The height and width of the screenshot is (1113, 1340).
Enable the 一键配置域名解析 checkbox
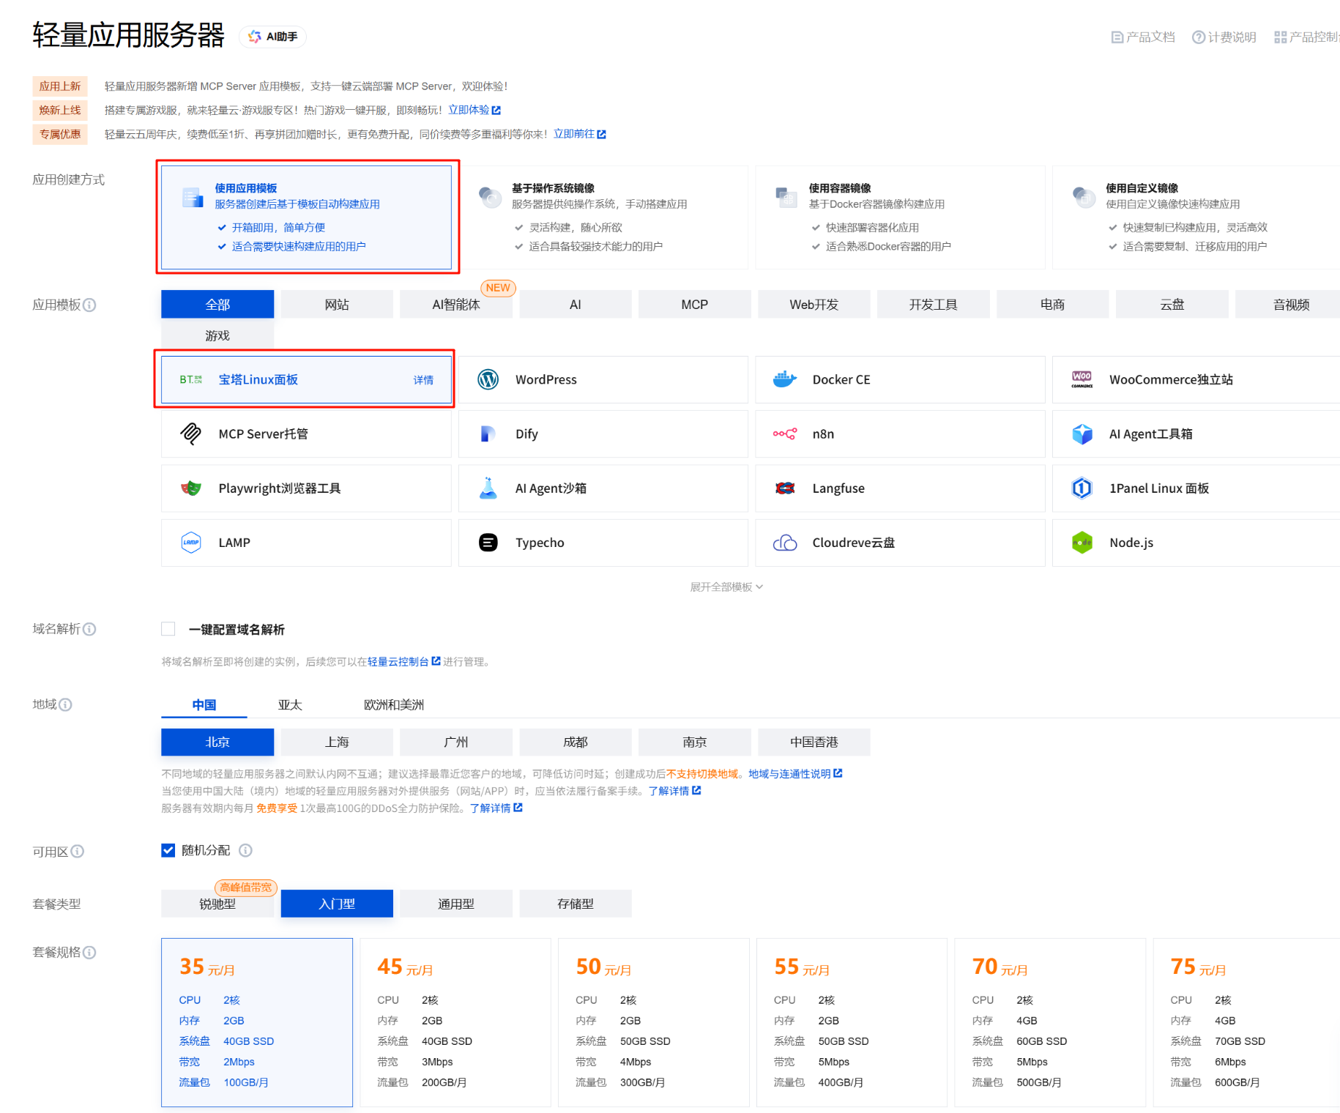(168, 629)
